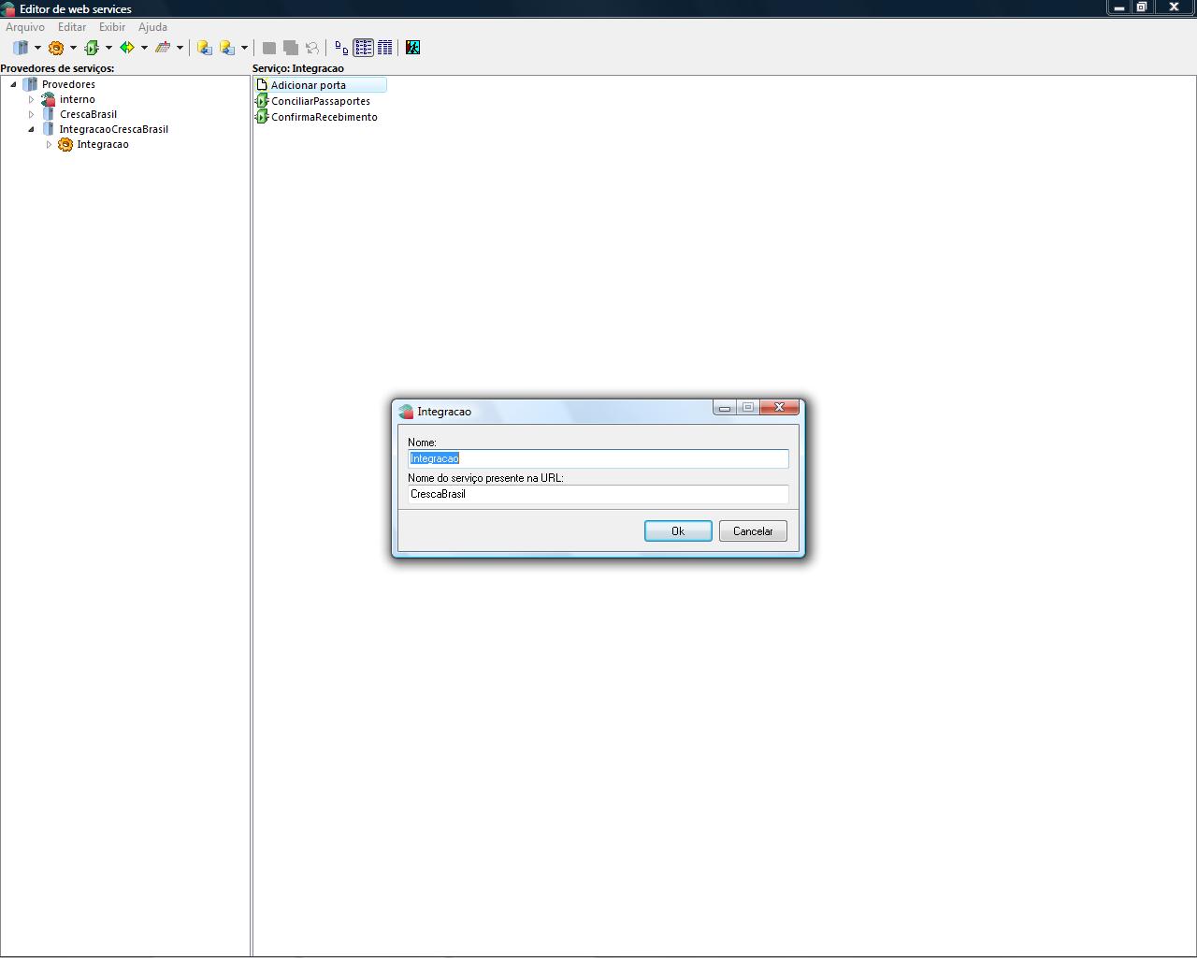Select the interno provider label
The width and height of the screenshot is (1197, 958).
(78, 99)
